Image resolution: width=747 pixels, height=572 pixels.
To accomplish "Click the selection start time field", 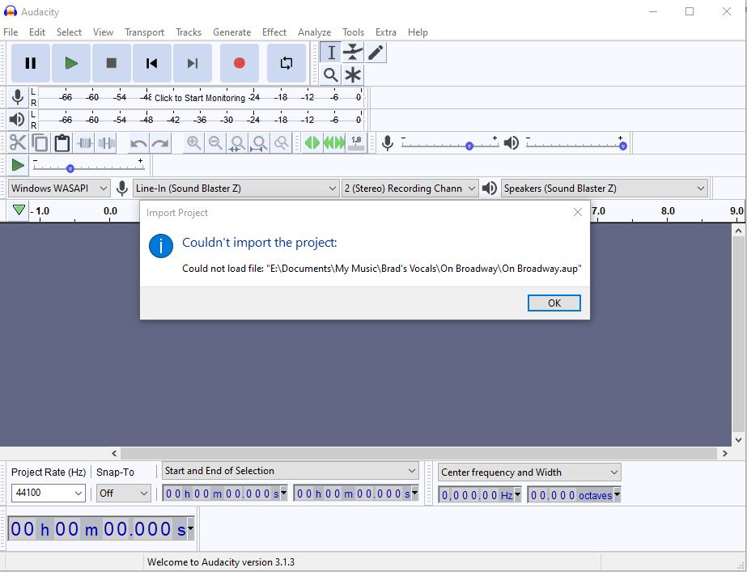I will 225,494.
